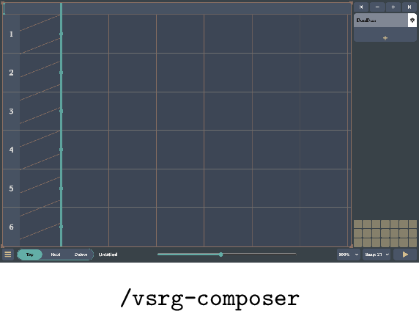Click the minus button in the top-right controls
Image resolution: width=419 pixels, height=311 pixels.
[377, 7]
